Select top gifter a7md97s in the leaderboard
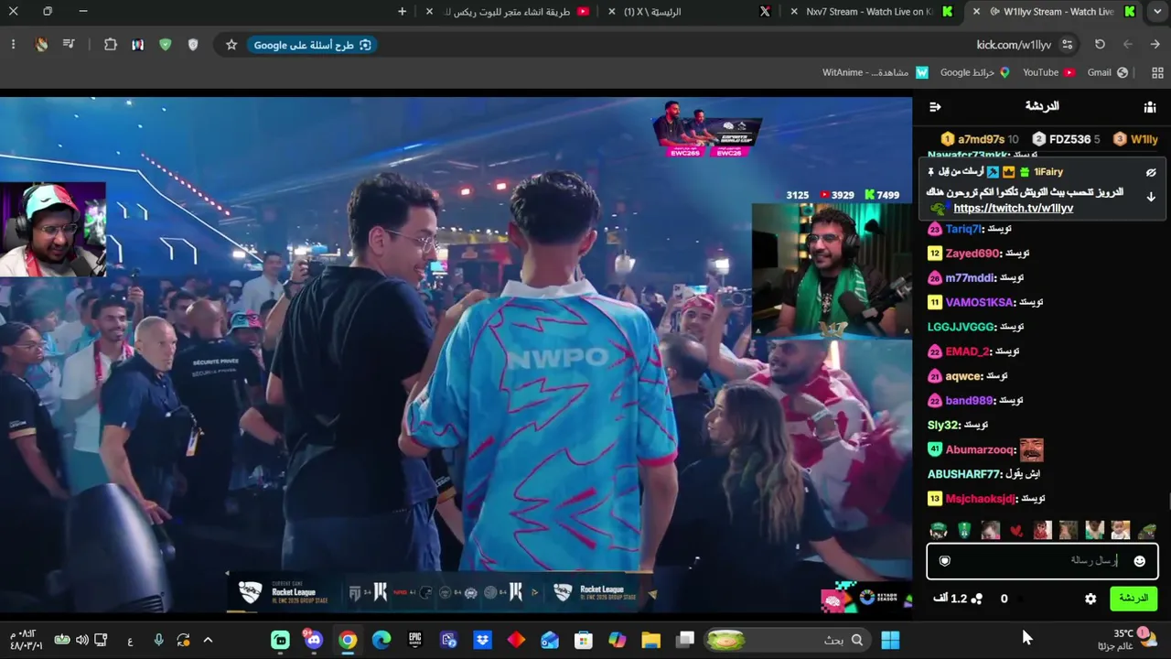 (980, 139)
